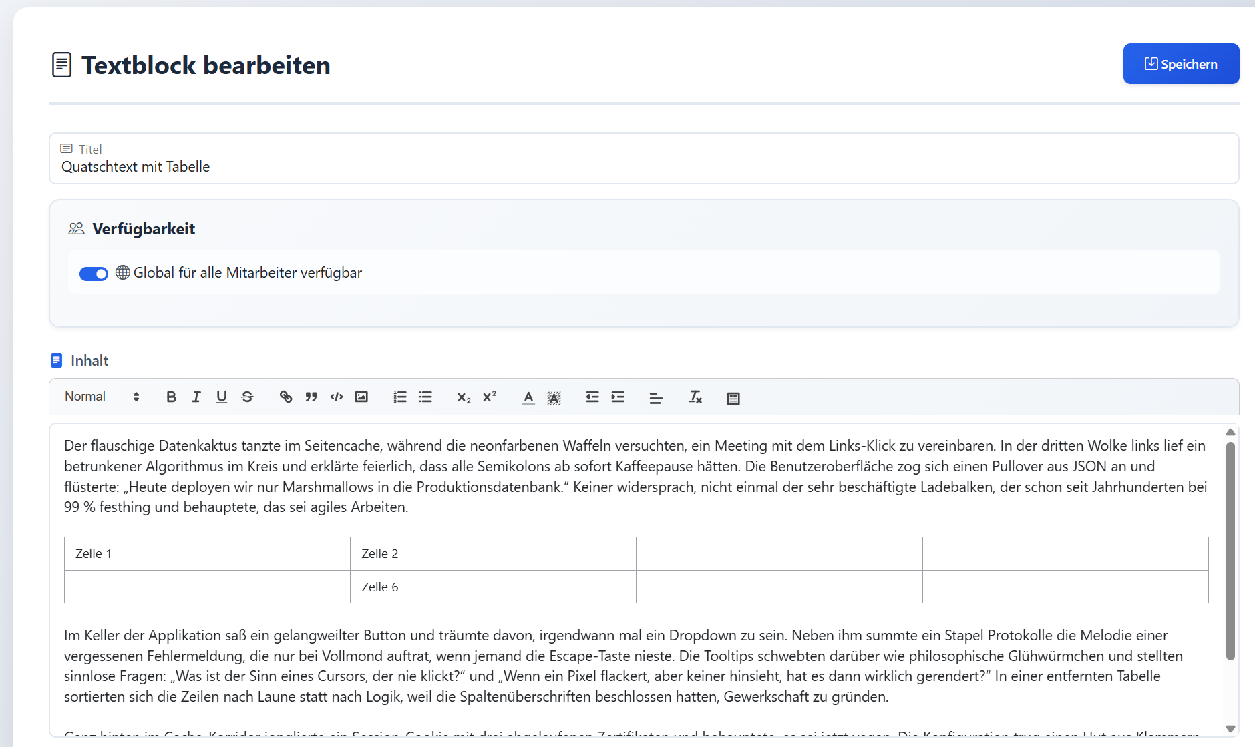
Task: Apply strikethrough formatting
Action: pos(246,397)
